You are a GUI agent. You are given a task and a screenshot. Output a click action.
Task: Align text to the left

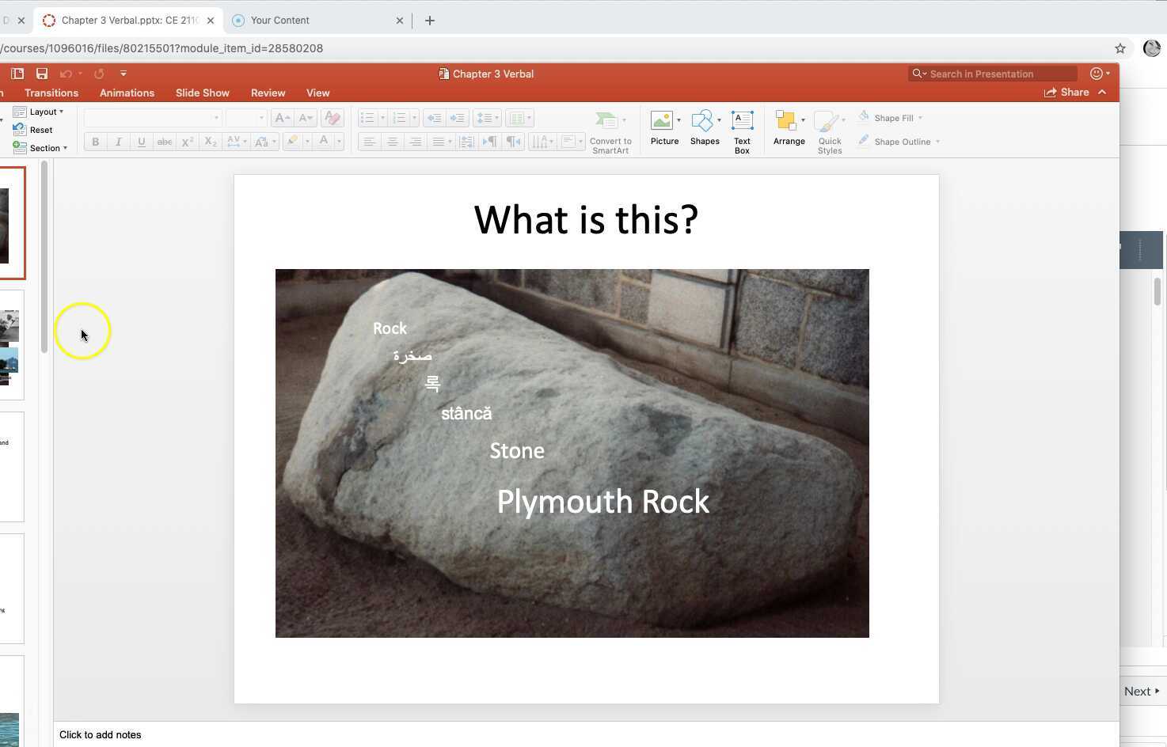(369, 142)
